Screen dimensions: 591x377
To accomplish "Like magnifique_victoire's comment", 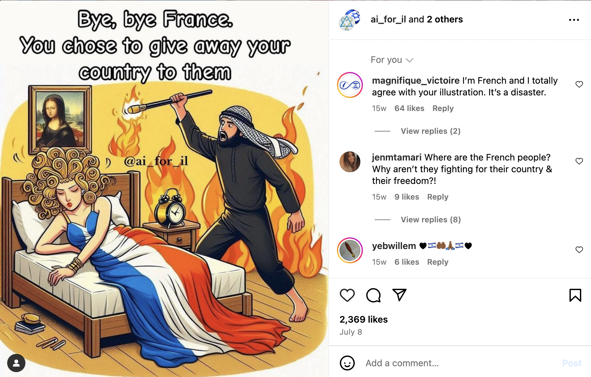I will (579, 84).
